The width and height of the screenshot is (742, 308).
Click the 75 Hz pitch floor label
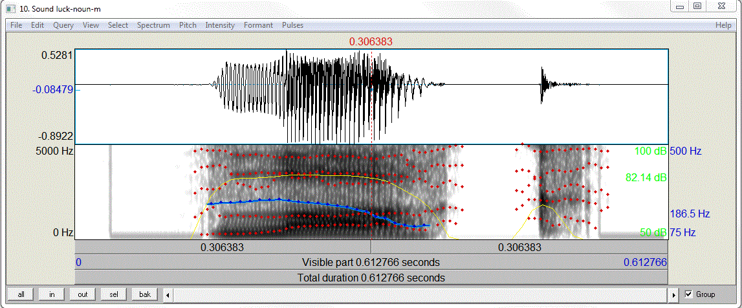tap(682, 232)
